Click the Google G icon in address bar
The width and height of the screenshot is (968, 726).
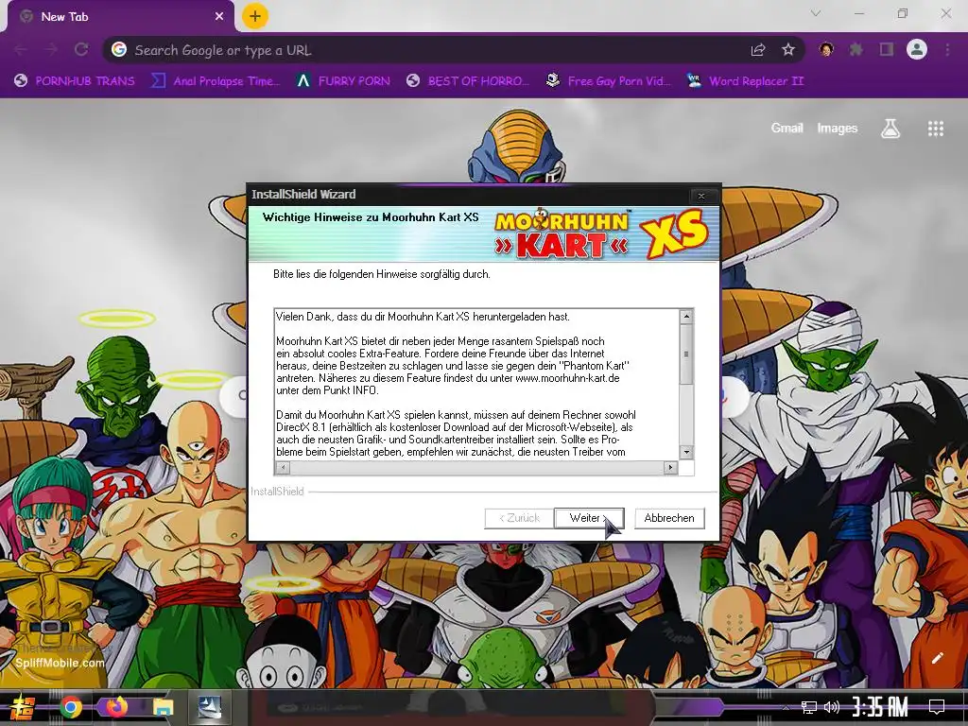click(x=119, y=49)
